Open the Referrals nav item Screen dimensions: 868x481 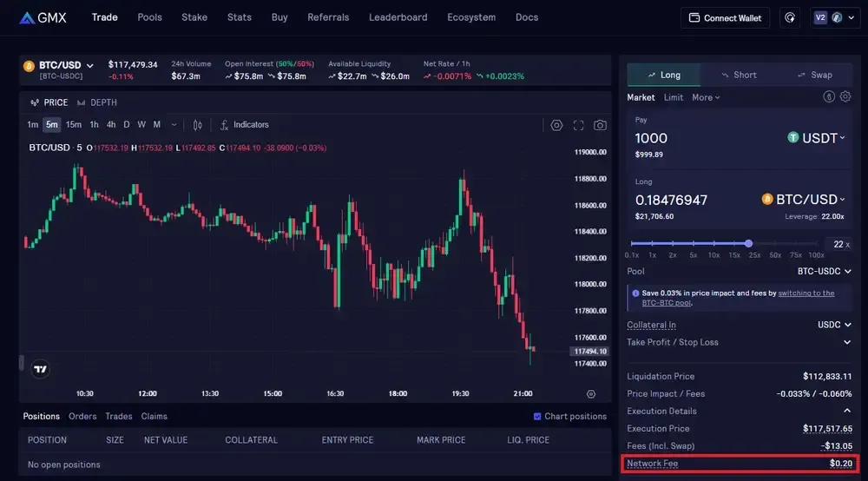[328, 17]
